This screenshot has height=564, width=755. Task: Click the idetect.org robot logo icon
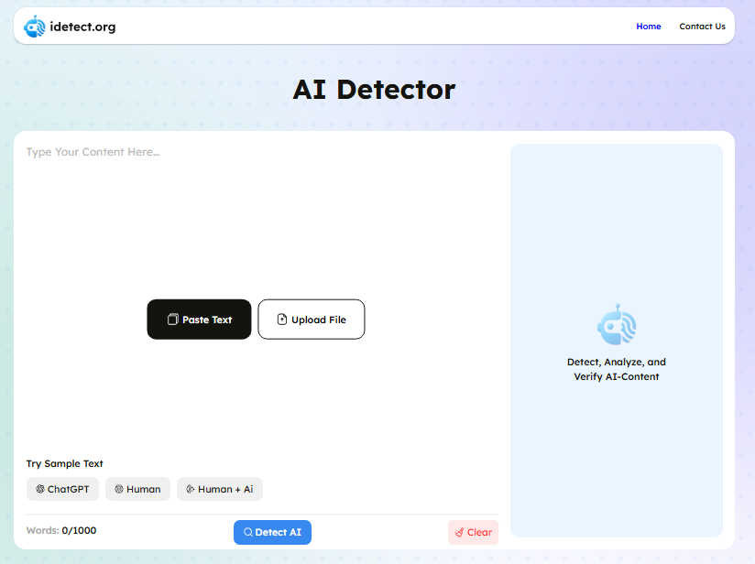coord(35,27)
